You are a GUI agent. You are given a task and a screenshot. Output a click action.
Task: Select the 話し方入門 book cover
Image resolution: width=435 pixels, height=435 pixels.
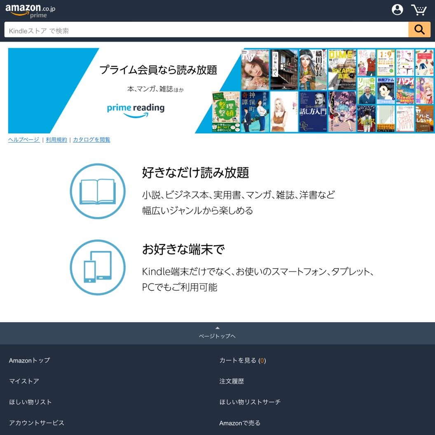(313, 112)
